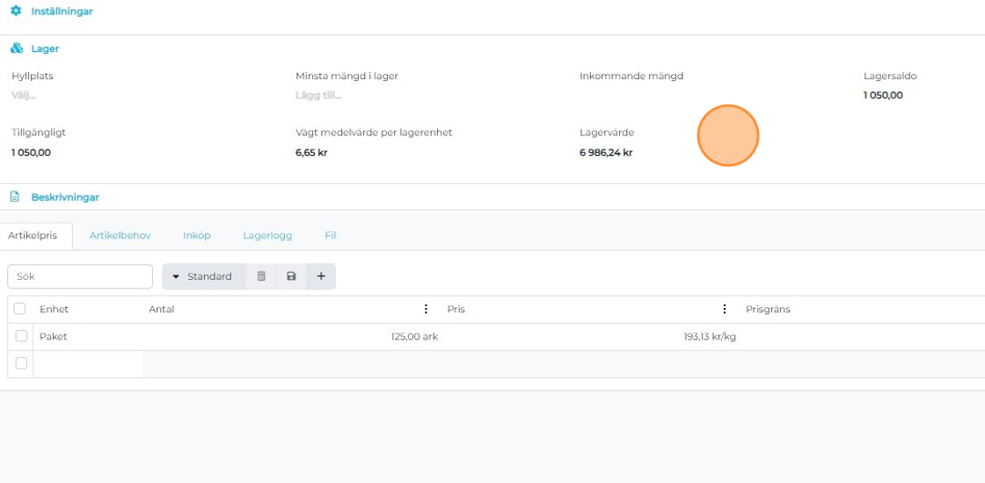
Task: Click Lägg till under Minsta mängd
Action: coord(318,95)
